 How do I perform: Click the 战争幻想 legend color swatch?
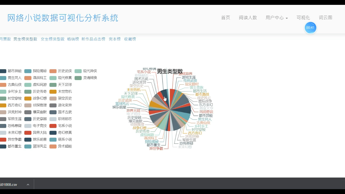(x=28, y=98)
